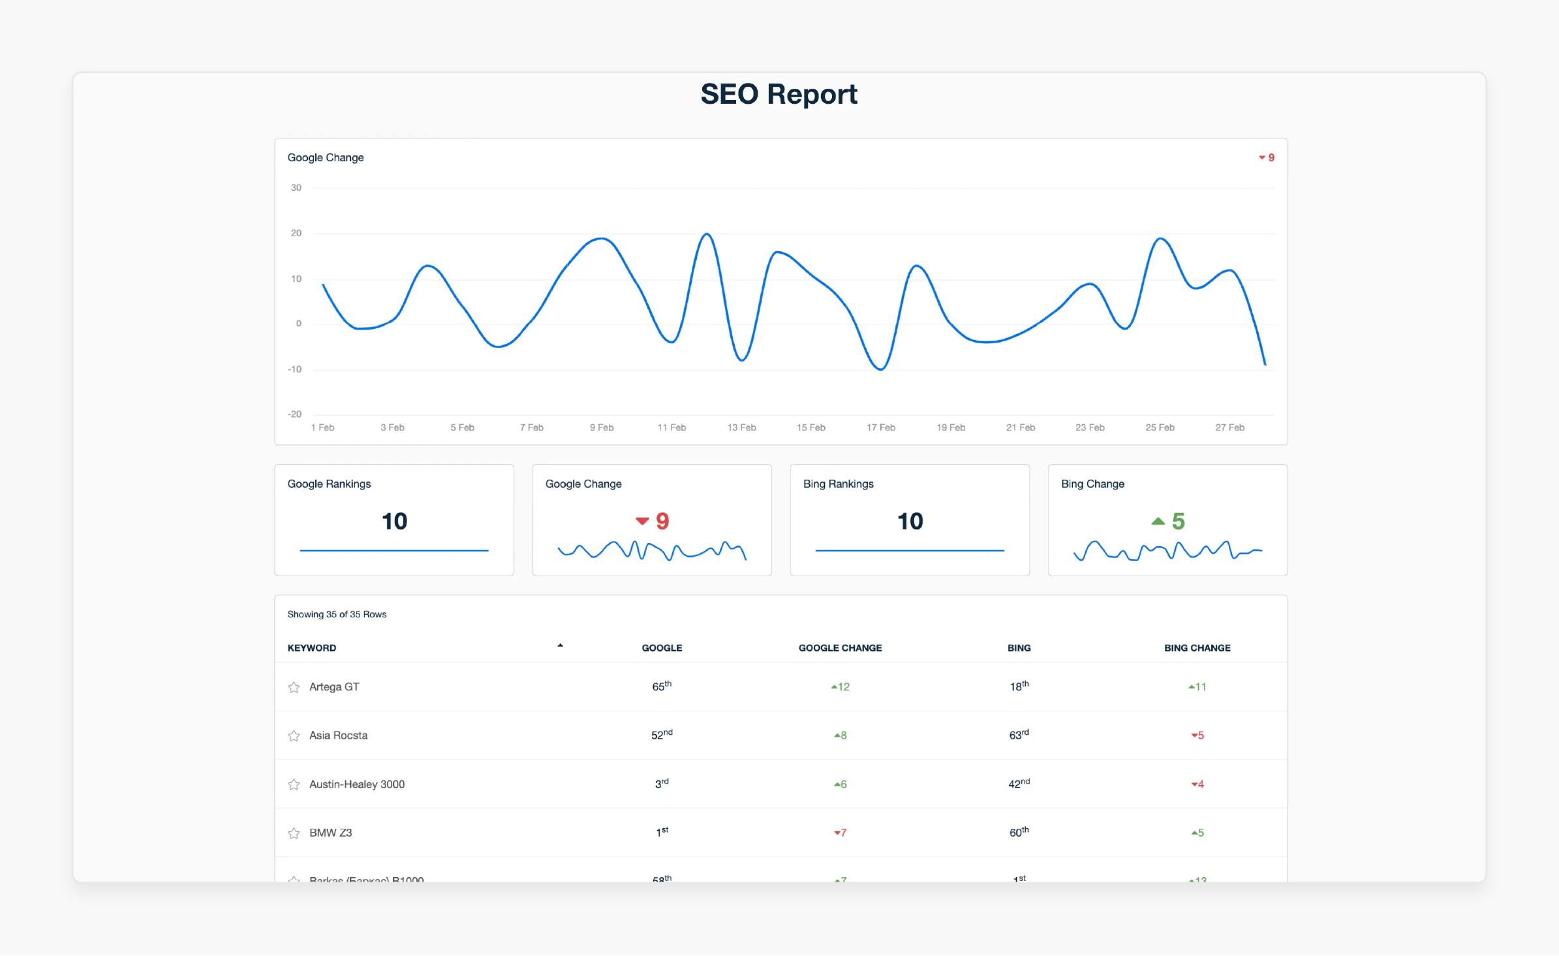Viewport: 1559px width, 956px height.
Task: Click the red 9 indicator atop the chart
Action: coord(1267,157)
